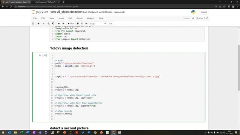
Task: Open the Edit menu
Action: (43, 18)
